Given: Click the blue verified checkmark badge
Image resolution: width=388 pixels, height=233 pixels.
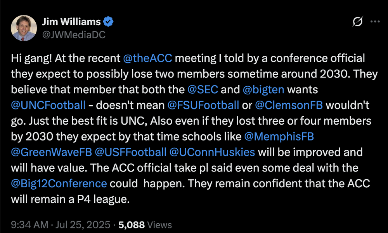Looking at the screenshot, I should click(109, 22).
